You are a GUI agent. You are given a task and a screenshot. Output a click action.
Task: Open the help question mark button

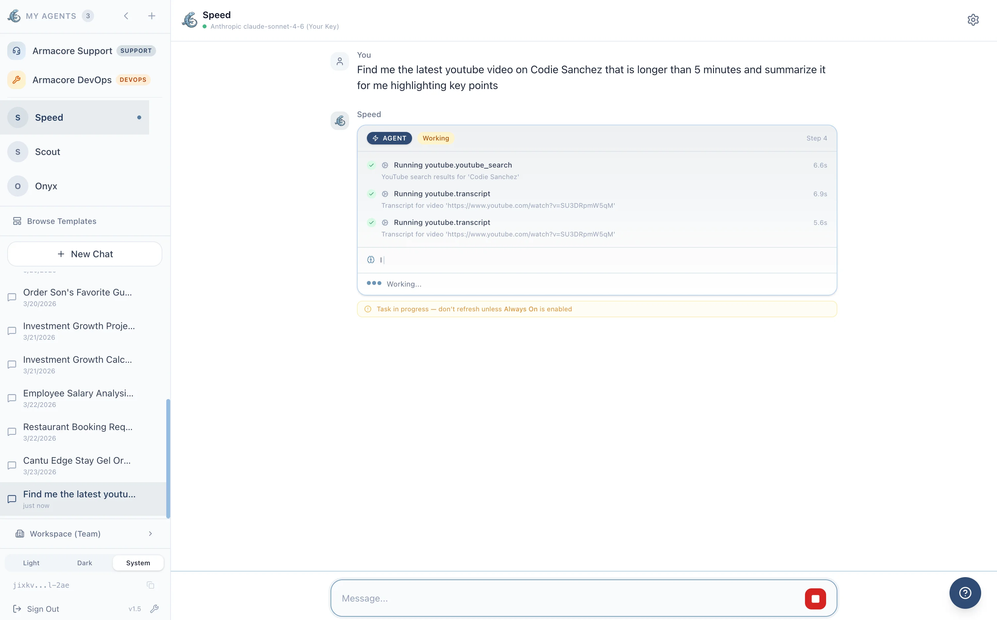(x=965, y=593)
